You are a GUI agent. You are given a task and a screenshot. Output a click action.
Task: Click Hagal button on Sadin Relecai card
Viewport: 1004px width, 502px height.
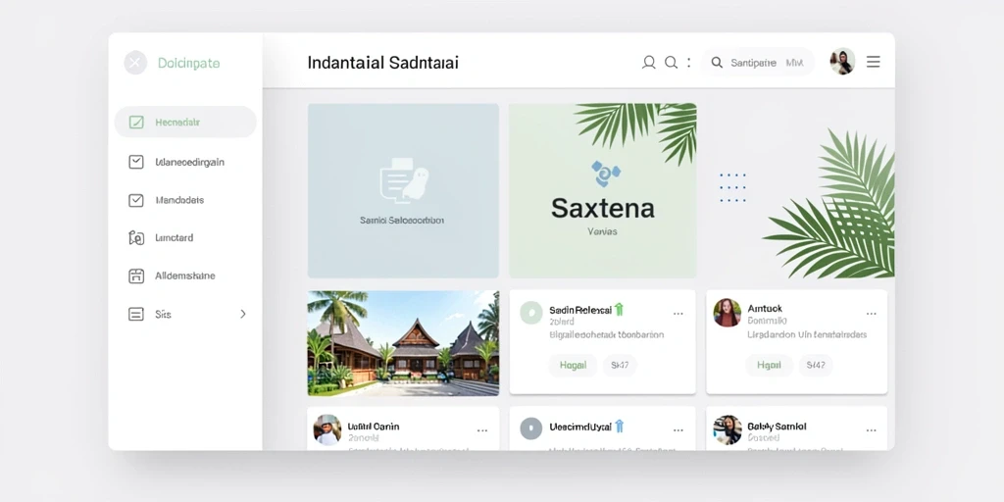click(573, 365)
